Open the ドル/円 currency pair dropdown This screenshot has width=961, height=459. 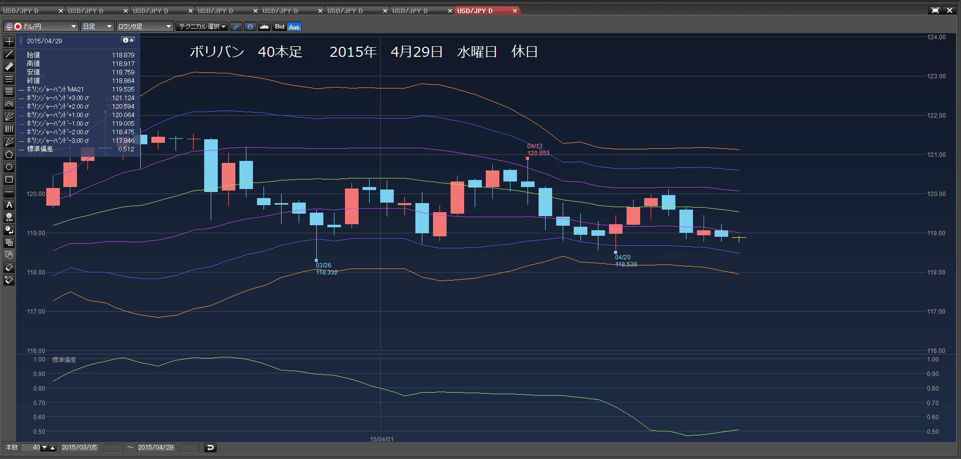[x=41, y=27]
